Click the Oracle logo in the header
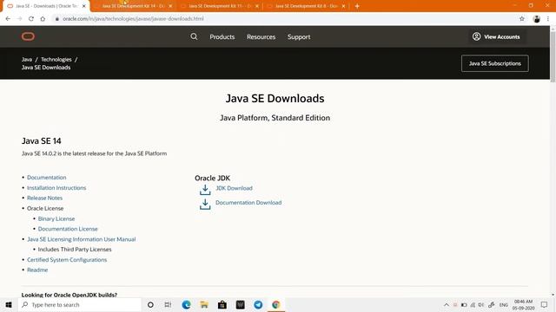 [x=28, y=36]
